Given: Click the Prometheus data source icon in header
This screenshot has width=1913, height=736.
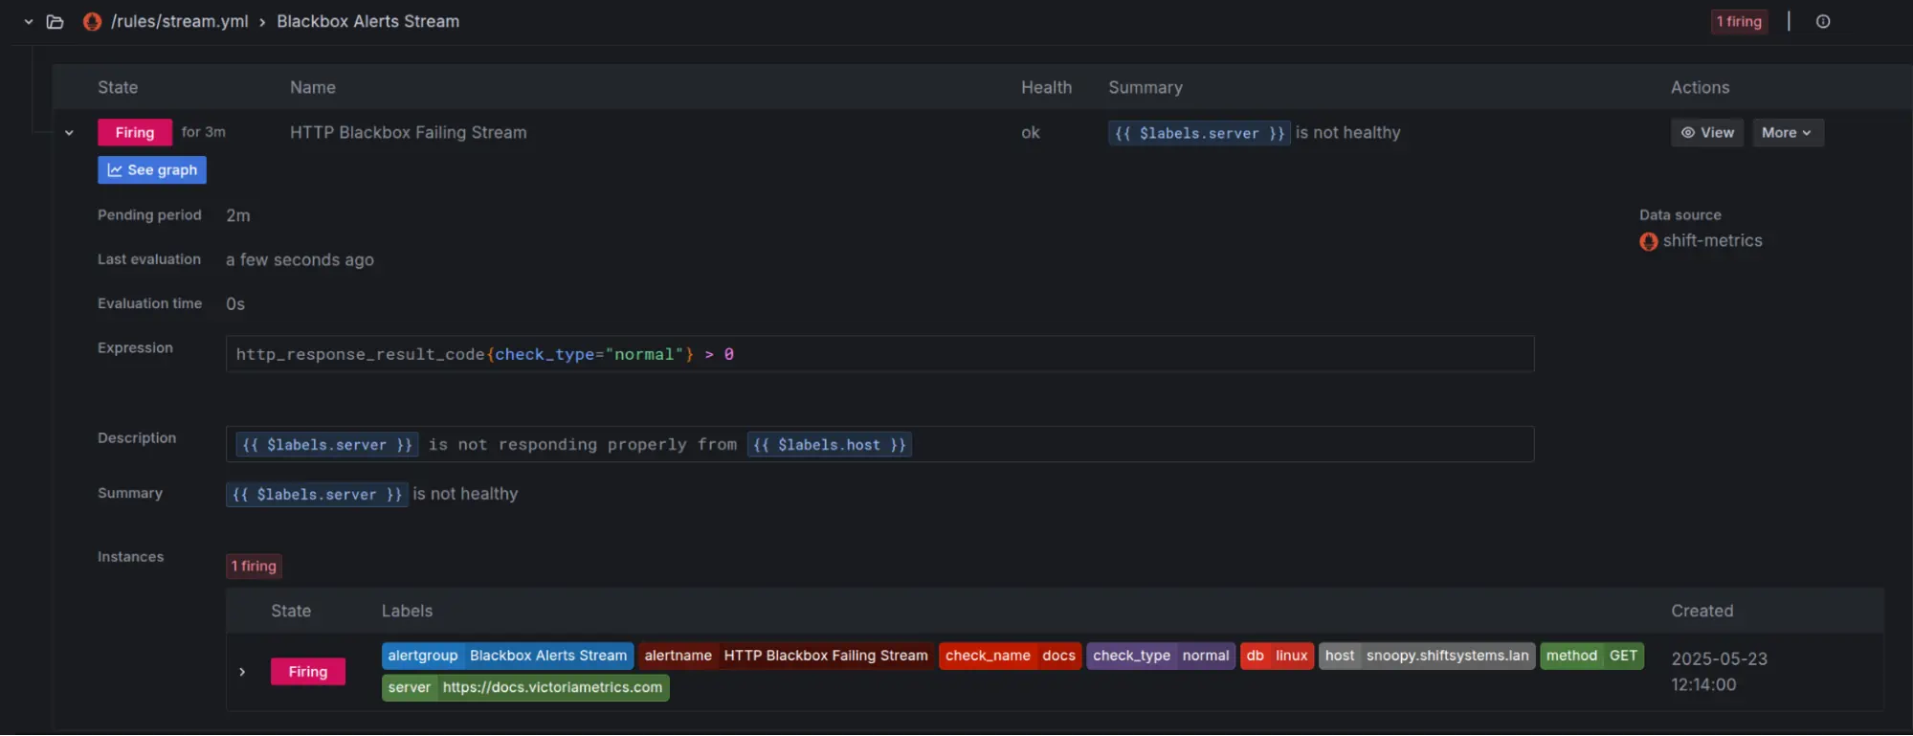Looking at the screenshot, I should click(x=92, y=21).
